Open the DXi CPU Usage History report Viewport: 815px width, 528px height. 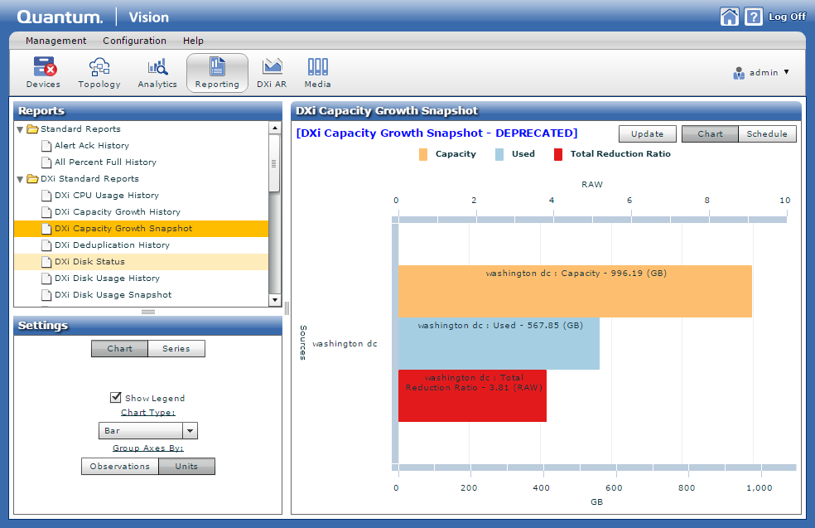(x=107, y=196)
